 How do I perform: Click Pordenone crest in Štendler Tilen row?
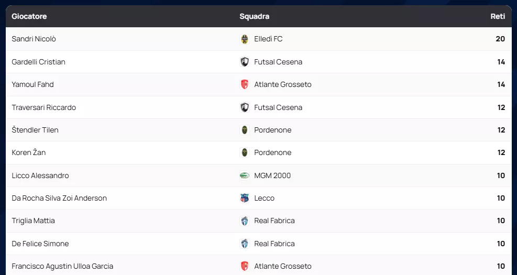(244, 130)
